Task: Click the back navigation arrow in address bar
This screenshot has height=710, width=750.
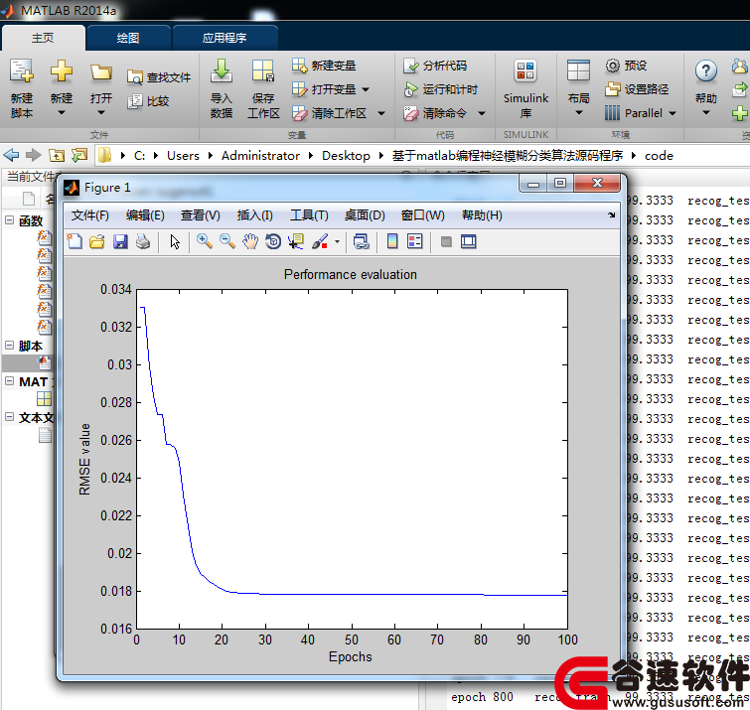Action: coord(11,155)
